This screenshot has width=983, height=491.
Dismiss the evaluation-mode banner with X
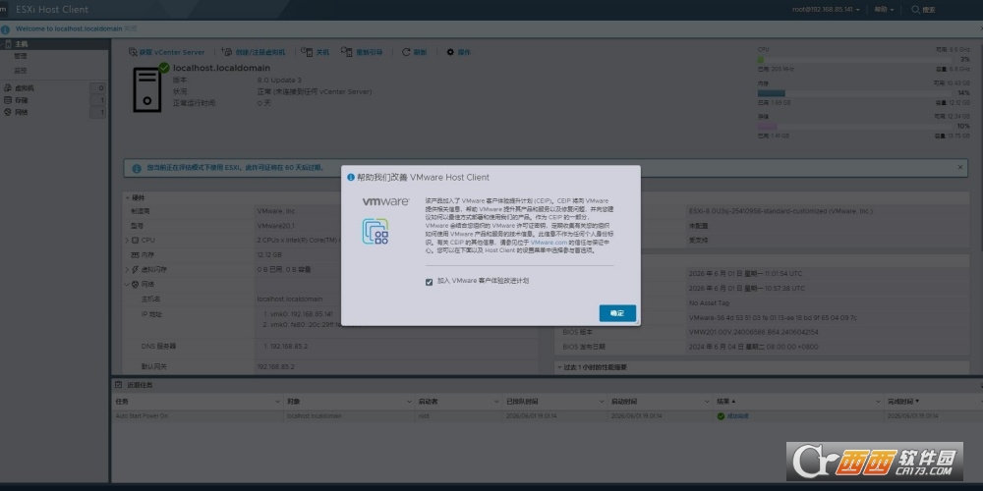pos(959,167)
